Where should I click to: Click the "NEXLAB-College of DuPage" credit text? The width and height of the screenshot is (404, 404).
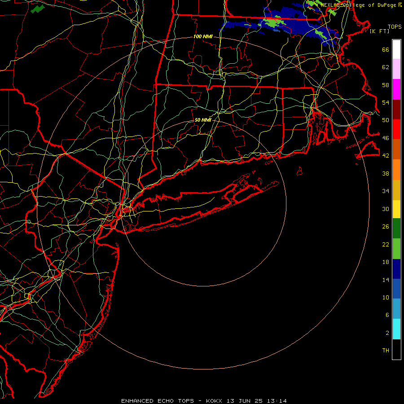pos(359,5)
